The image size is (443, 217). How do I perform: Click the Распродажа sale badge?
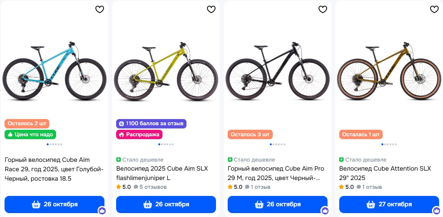click(x=139, y=134)
